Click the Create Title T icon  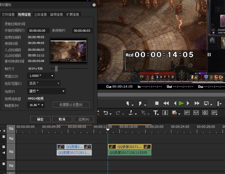[x=156, y=113]
